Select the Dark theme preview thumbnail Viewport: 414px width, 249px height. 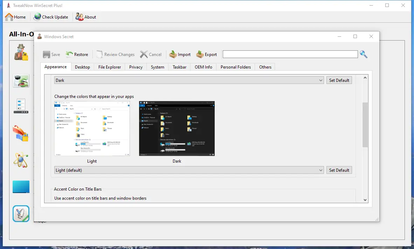pos(177,129)
